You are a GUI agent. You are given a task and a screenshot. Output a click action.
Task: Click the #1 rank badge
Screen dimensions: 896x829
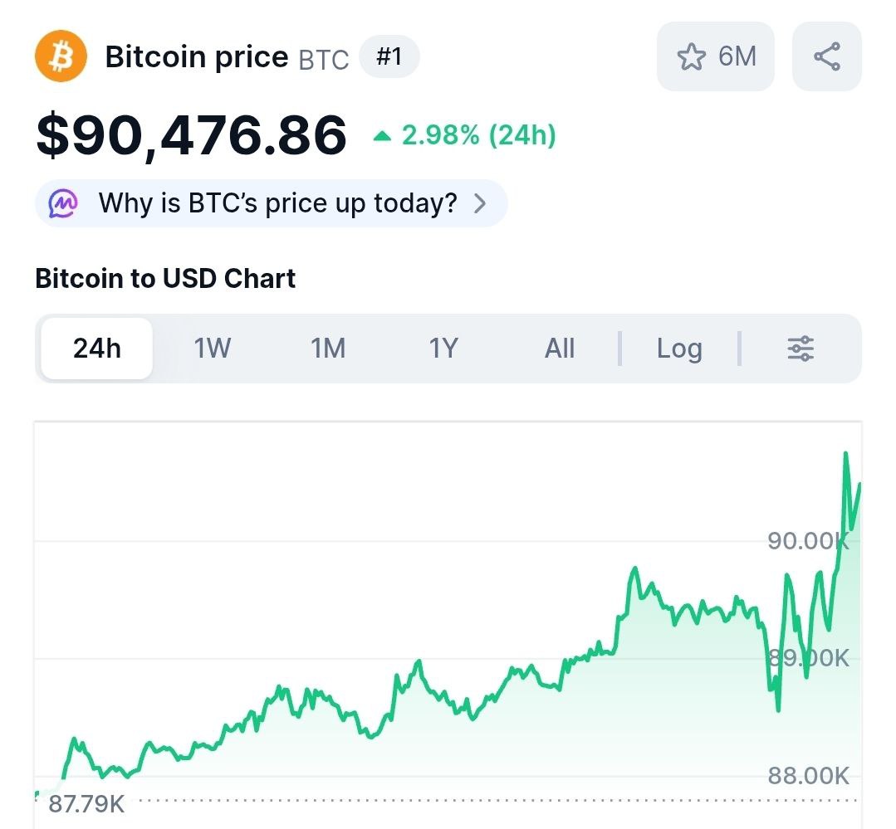[389, 56]
